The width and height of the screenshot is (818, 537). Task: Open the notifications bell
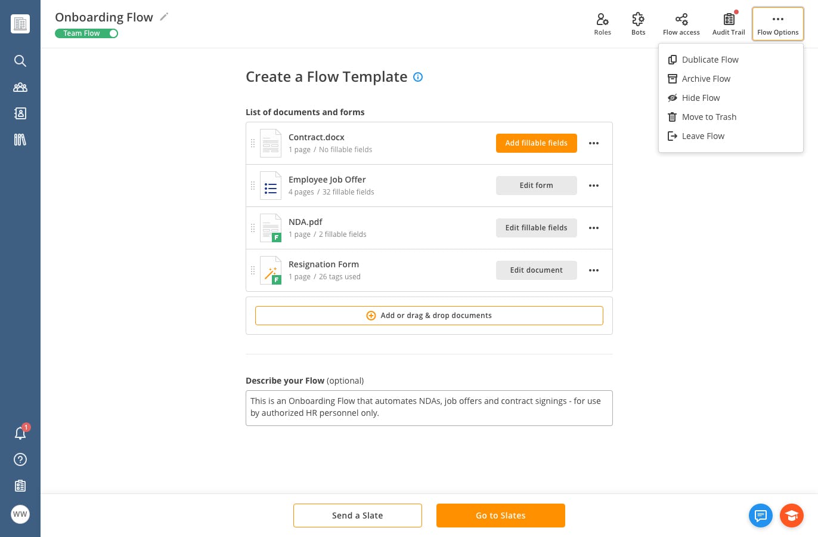click(x=20, y=433)
